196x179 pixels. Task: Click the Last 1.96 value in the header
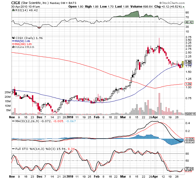(122, 6)
